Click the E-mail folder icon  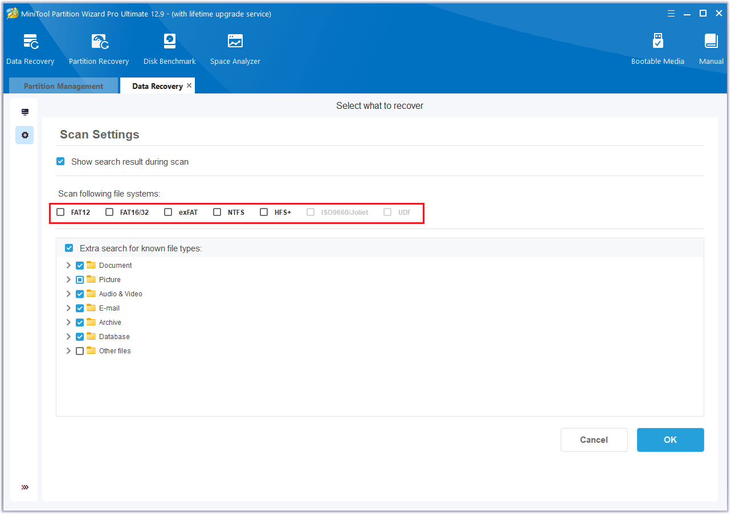click(x=91, y=308)
